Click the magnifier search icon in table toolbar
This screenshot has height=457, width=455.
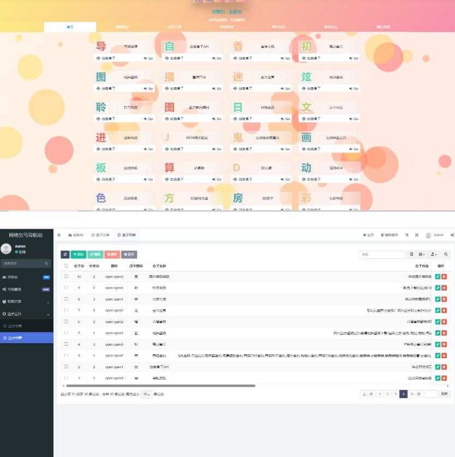(x=446, y=254)
